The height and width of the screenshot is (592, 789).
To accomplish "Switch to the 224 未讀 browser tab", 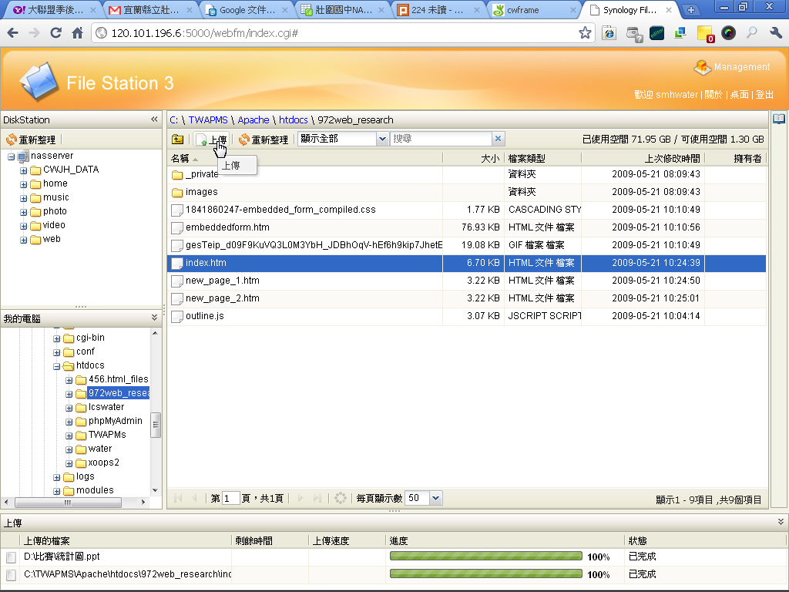I will tap(438, 10).
